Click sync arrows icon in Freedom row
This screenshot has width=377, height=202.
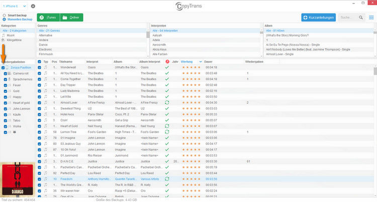pyautogui.click(x=167, y=179)
